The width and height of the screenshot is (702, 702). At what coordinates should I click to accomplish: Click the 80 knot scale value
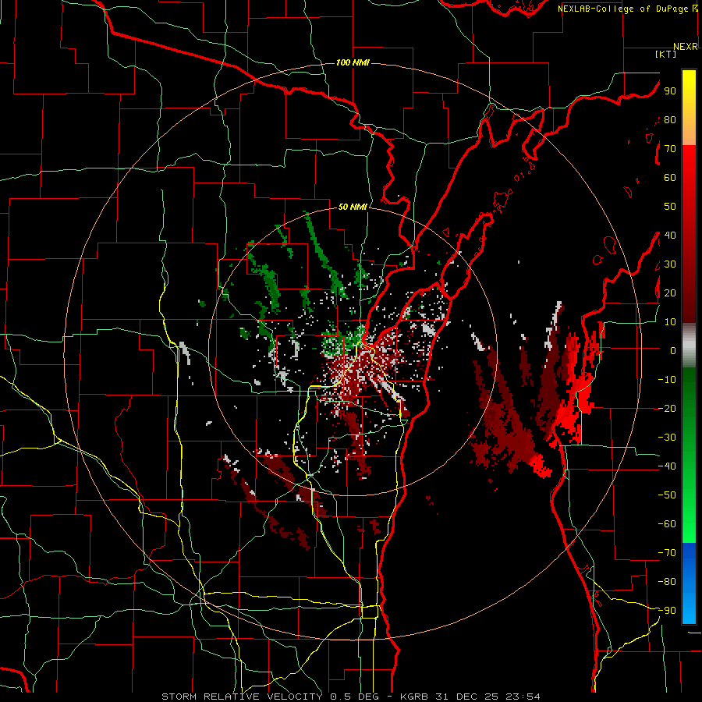click(x=670, y=120)
